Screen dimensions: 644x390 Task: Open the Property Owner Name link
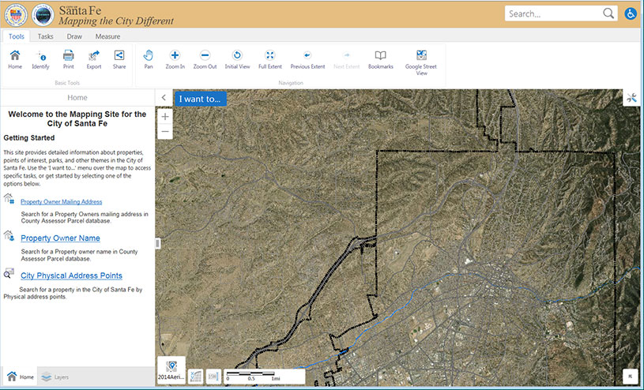pyautogui.click(x=60, y=238)
